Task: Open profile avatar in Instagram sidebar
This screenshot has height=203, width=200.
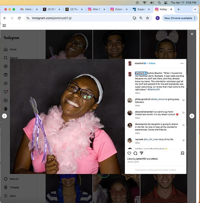Action: click(x=5, y=109)
